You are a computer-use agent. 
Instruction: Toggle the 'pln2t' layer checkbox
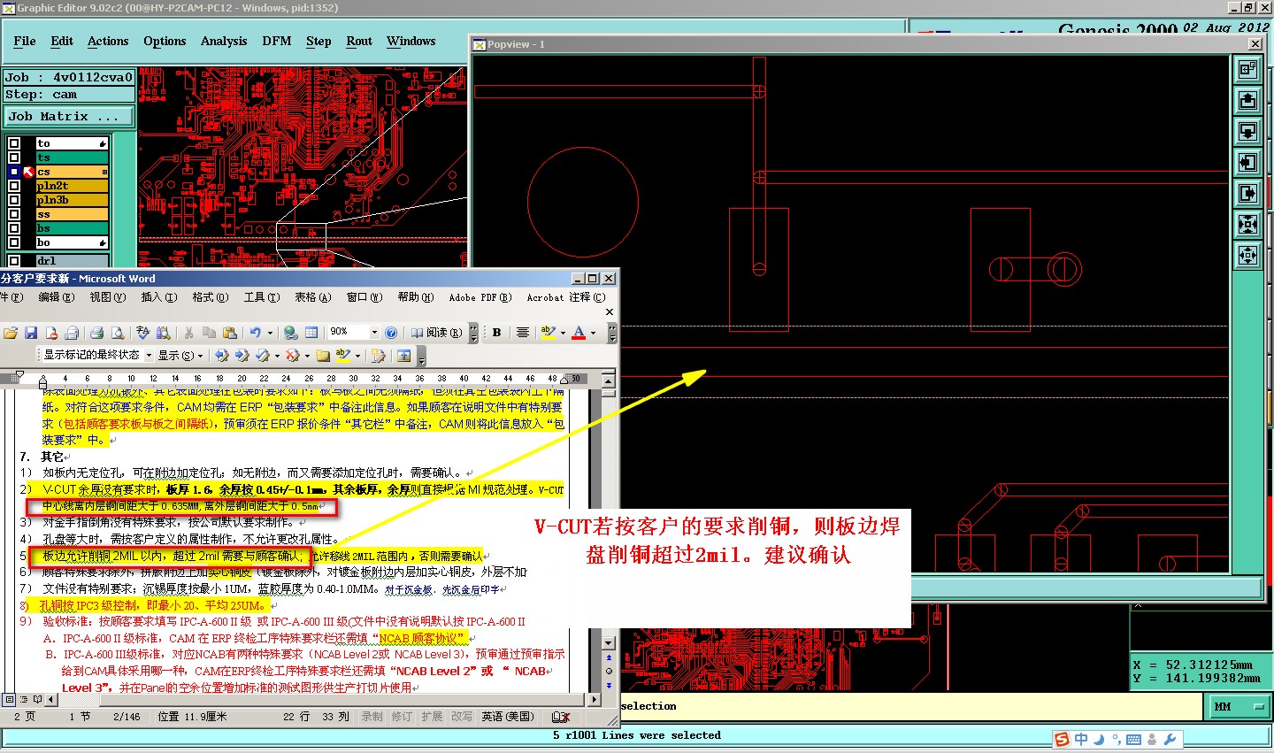[x=14, y=186]
